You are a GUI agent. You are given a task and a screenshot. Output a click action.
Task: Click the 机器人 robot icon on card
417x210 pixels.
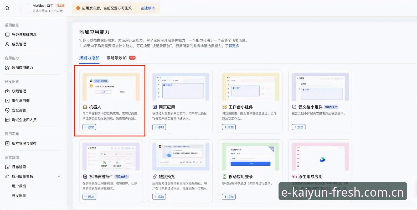(x=85, y=107)
